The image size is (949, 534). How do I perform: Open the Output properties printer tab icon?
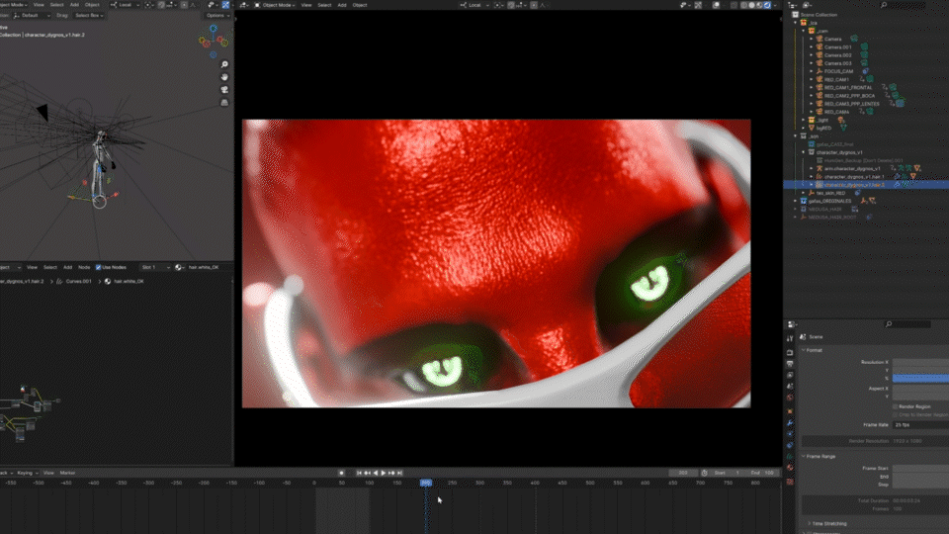click(790, 364)
